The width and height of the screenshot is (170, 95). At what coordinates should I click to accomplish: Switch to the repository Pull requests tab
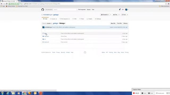pyautogui.click(x=65, y=19)
